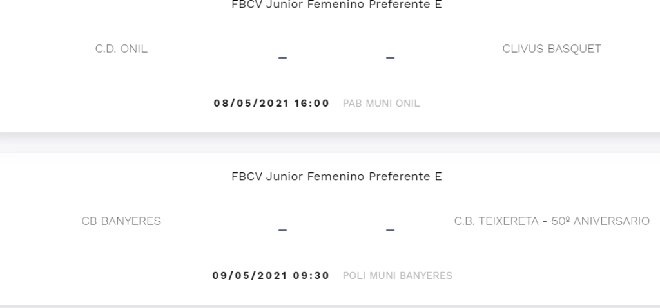The height and width of the screenshot is (308, 660).
Task: Click CLIVUS BASQUET's away score dash
Action: [390, 57]
